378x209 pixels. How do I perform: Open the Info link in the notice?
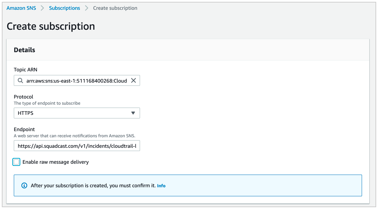(x=161, y=186)
